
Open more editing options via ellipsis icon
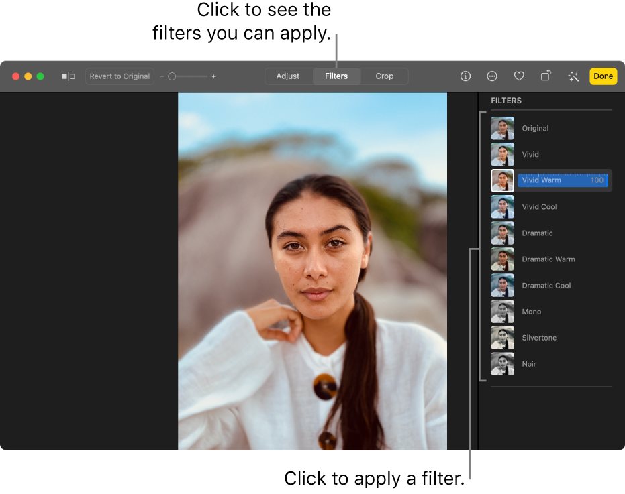(492, 76)
